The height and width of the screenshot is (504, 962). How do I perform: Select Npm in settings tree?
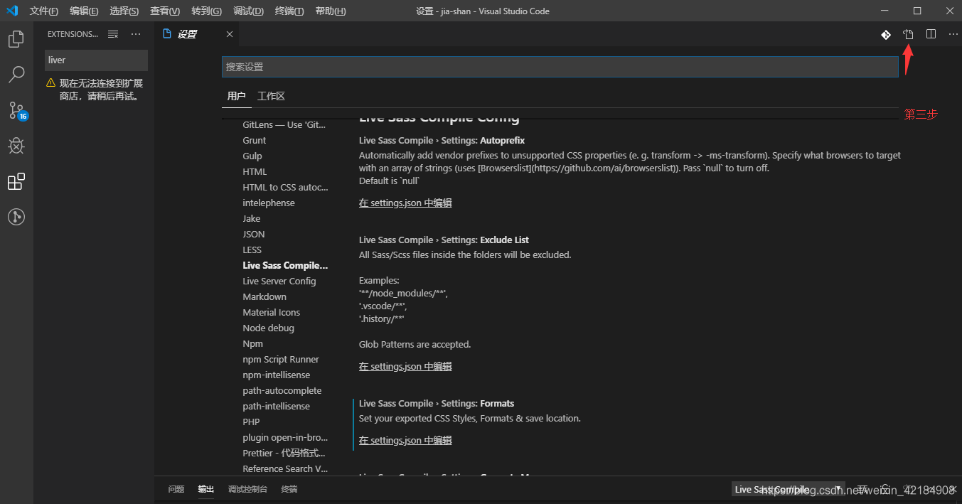(x=253, y=343)
